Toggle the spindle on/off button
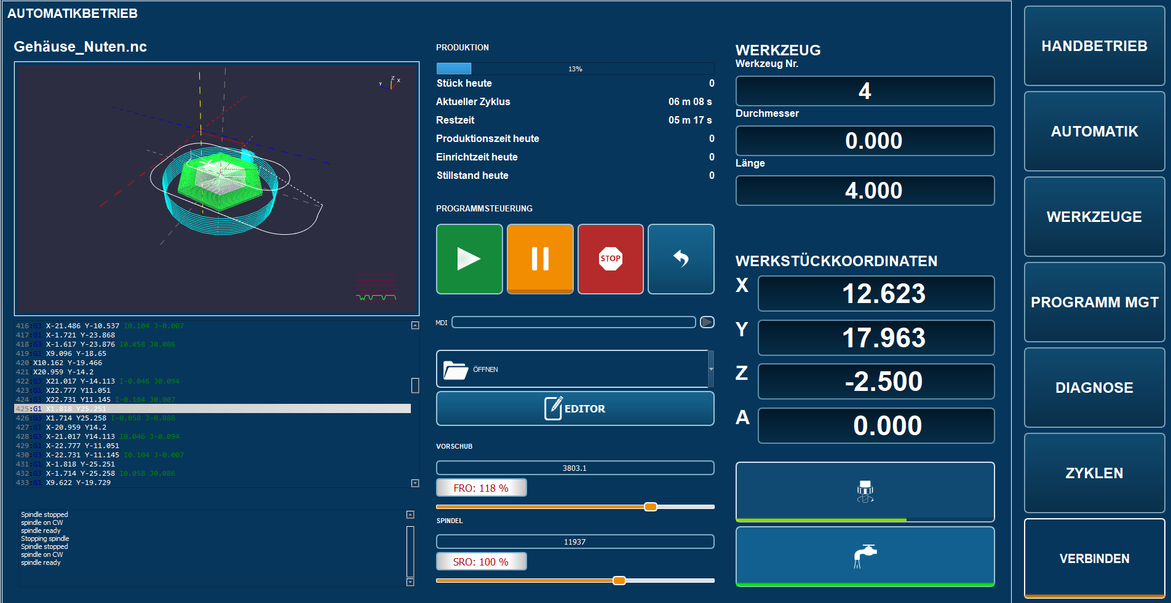The image size is (1171, 603). click(x=865, y=491)
